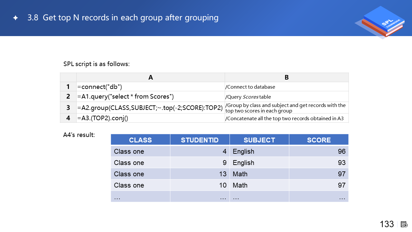Click the STUDENTID column header in results
The height and width of the screenshot is (232, 412).
(200, 140)
